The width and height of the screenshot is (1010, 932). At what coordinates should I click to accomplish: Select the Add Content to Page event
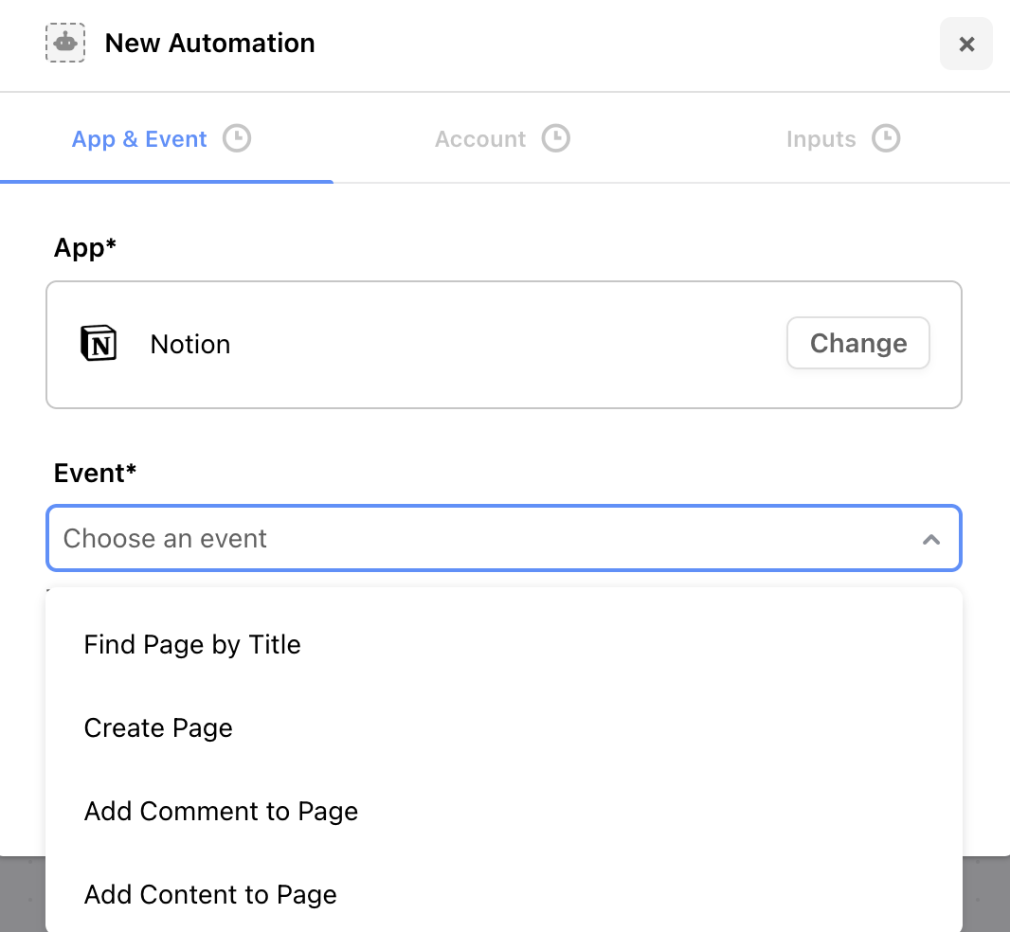point(504,895)
